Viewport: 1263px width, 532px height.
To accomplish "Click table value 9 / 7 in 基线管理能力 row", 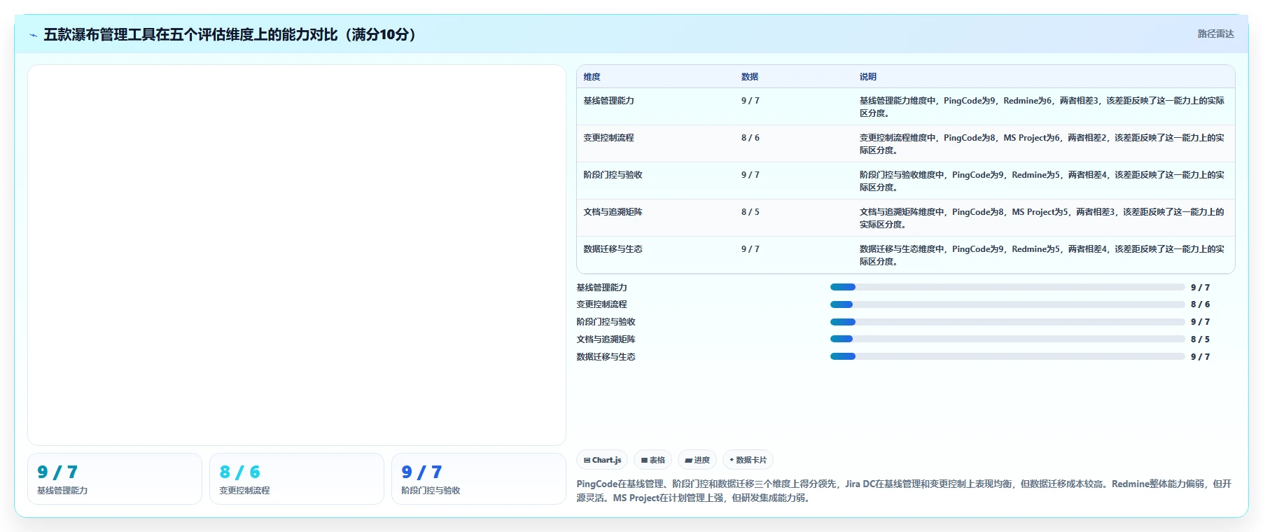I will pos(751,101).
